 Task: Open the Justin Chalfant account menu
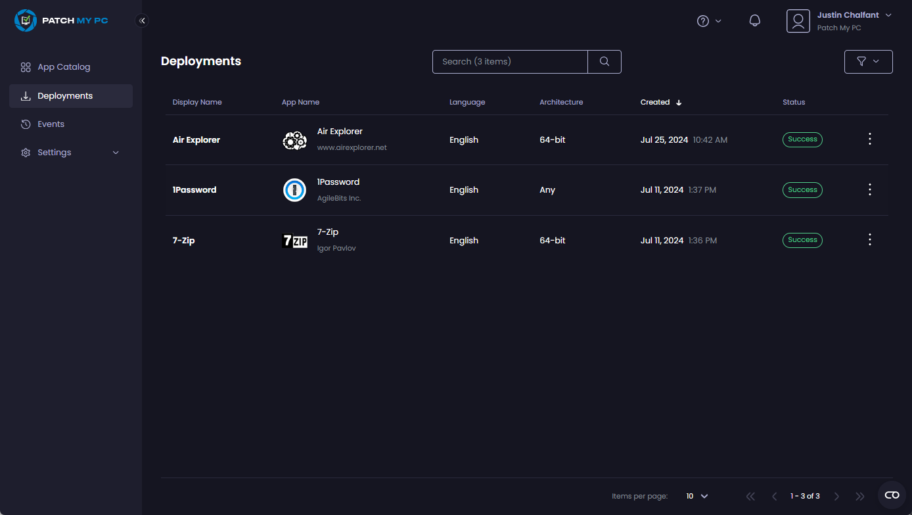pyautogui.click(x=848, y=14)
